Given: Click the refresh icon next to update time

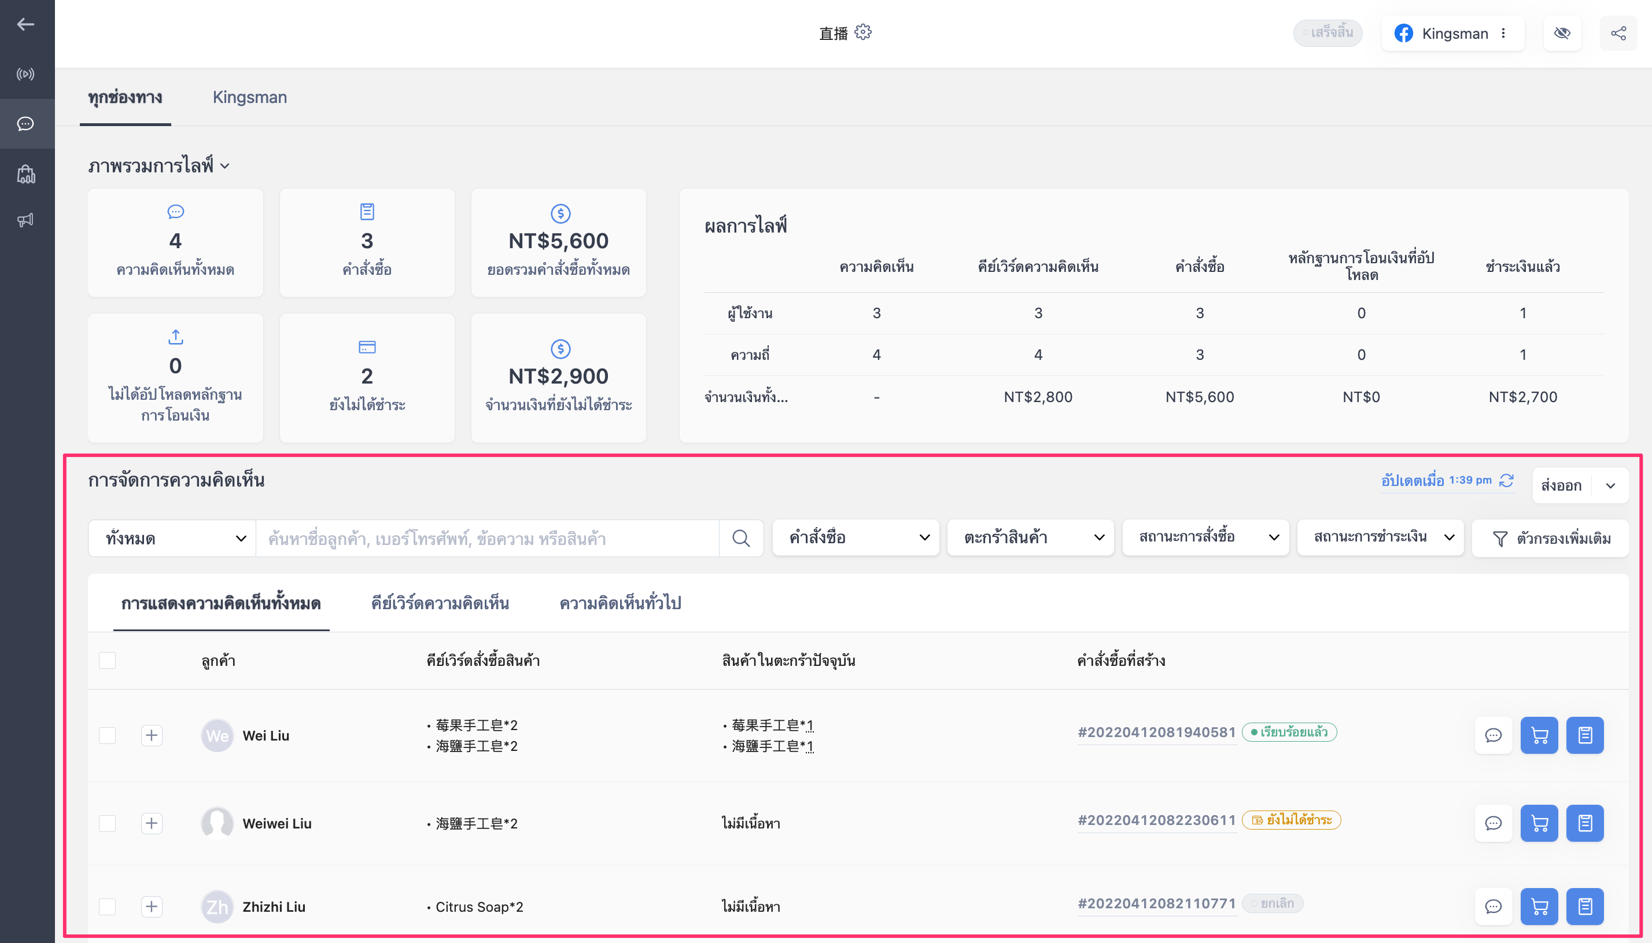Looking at the screenshot, I should (1506, 480).
